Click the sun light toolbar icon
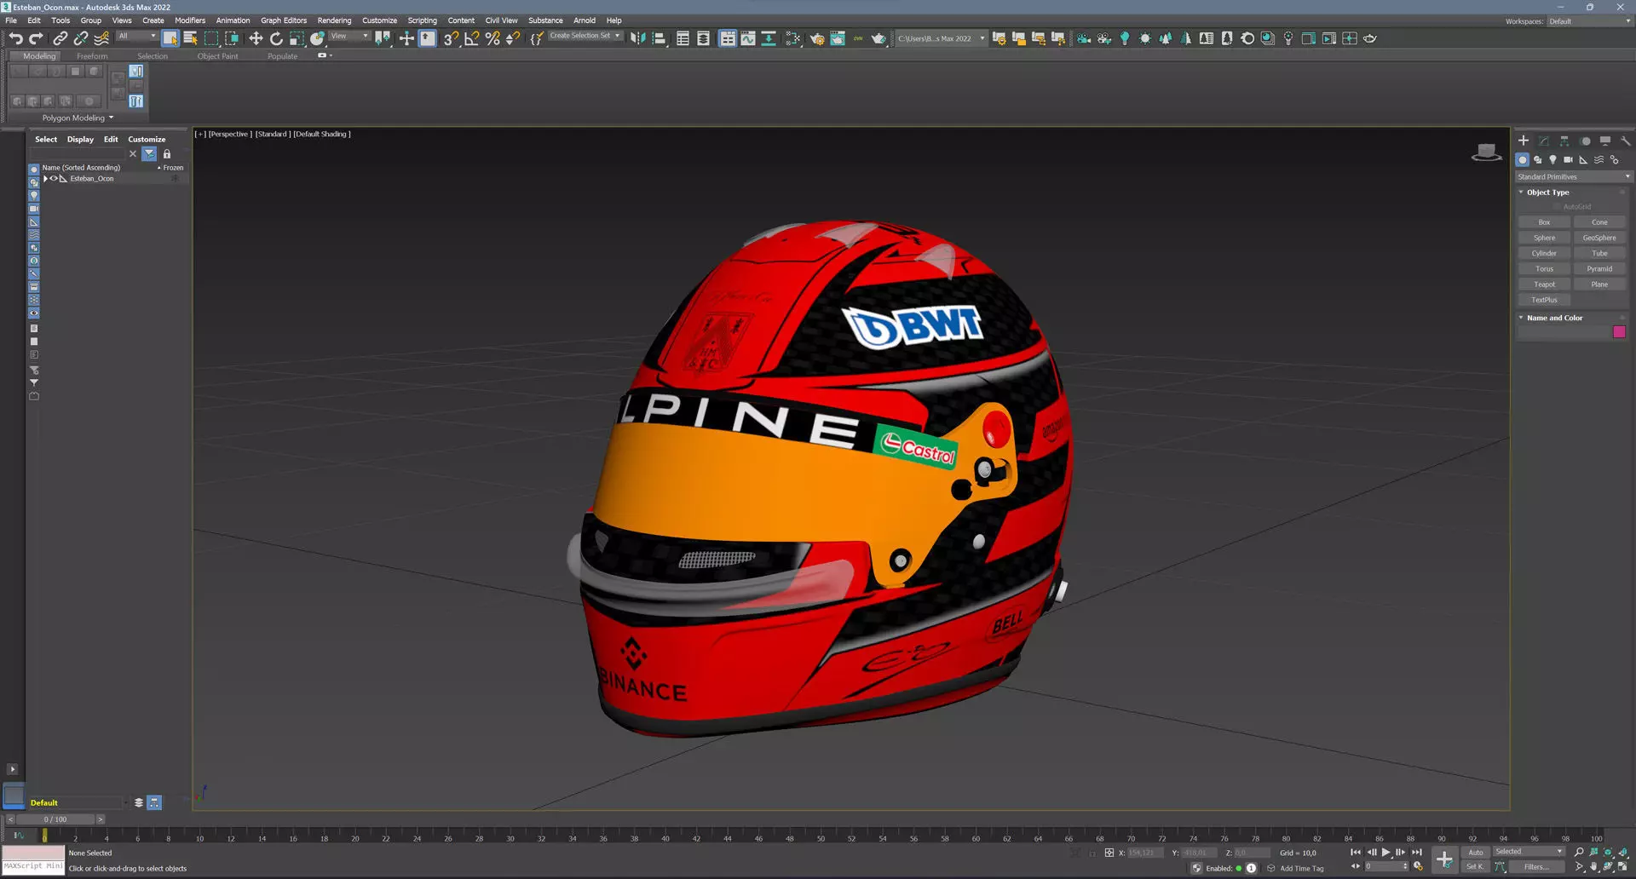This screenshot has height=879, width=1636. (1145, 38)
